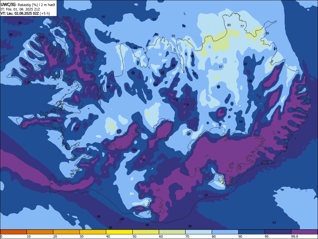Click the legend tick label '30'
Screen dimensions: 318x239
[81, 236]
